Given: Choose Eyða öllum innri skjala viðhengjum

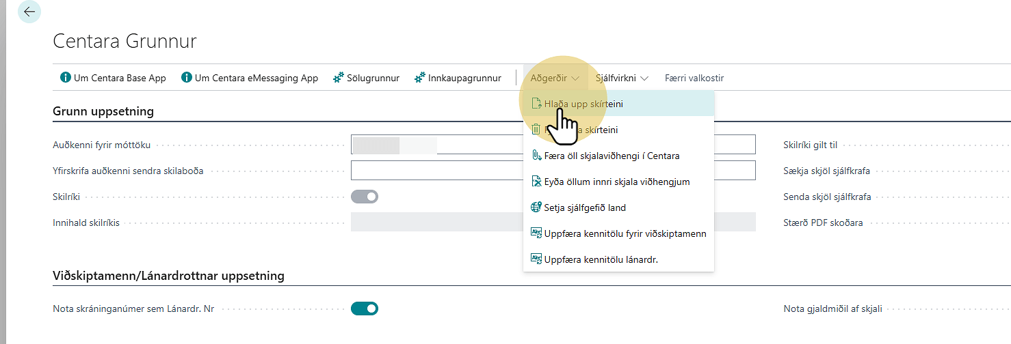Looking at the screenshot, I should point(618,182).
